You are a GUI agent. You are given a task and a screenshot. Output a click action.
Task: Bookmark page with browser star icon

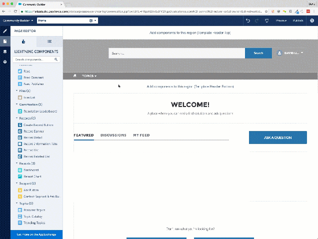pos(266,11)
